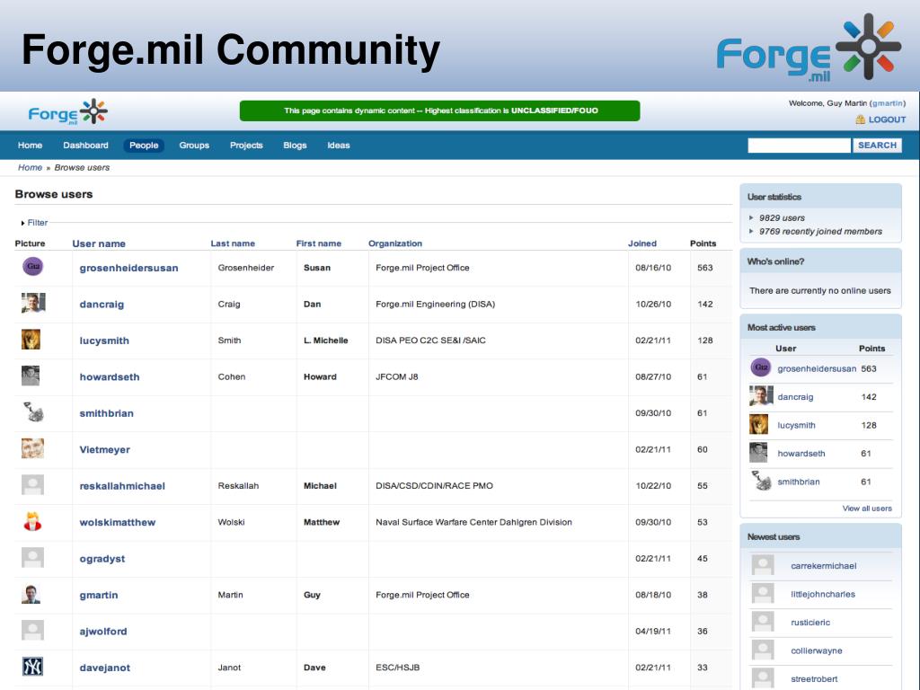Open the ogradyst username link
Viewport: 920px width, 690px height.
pyautogui.click(x=102, y=559)
